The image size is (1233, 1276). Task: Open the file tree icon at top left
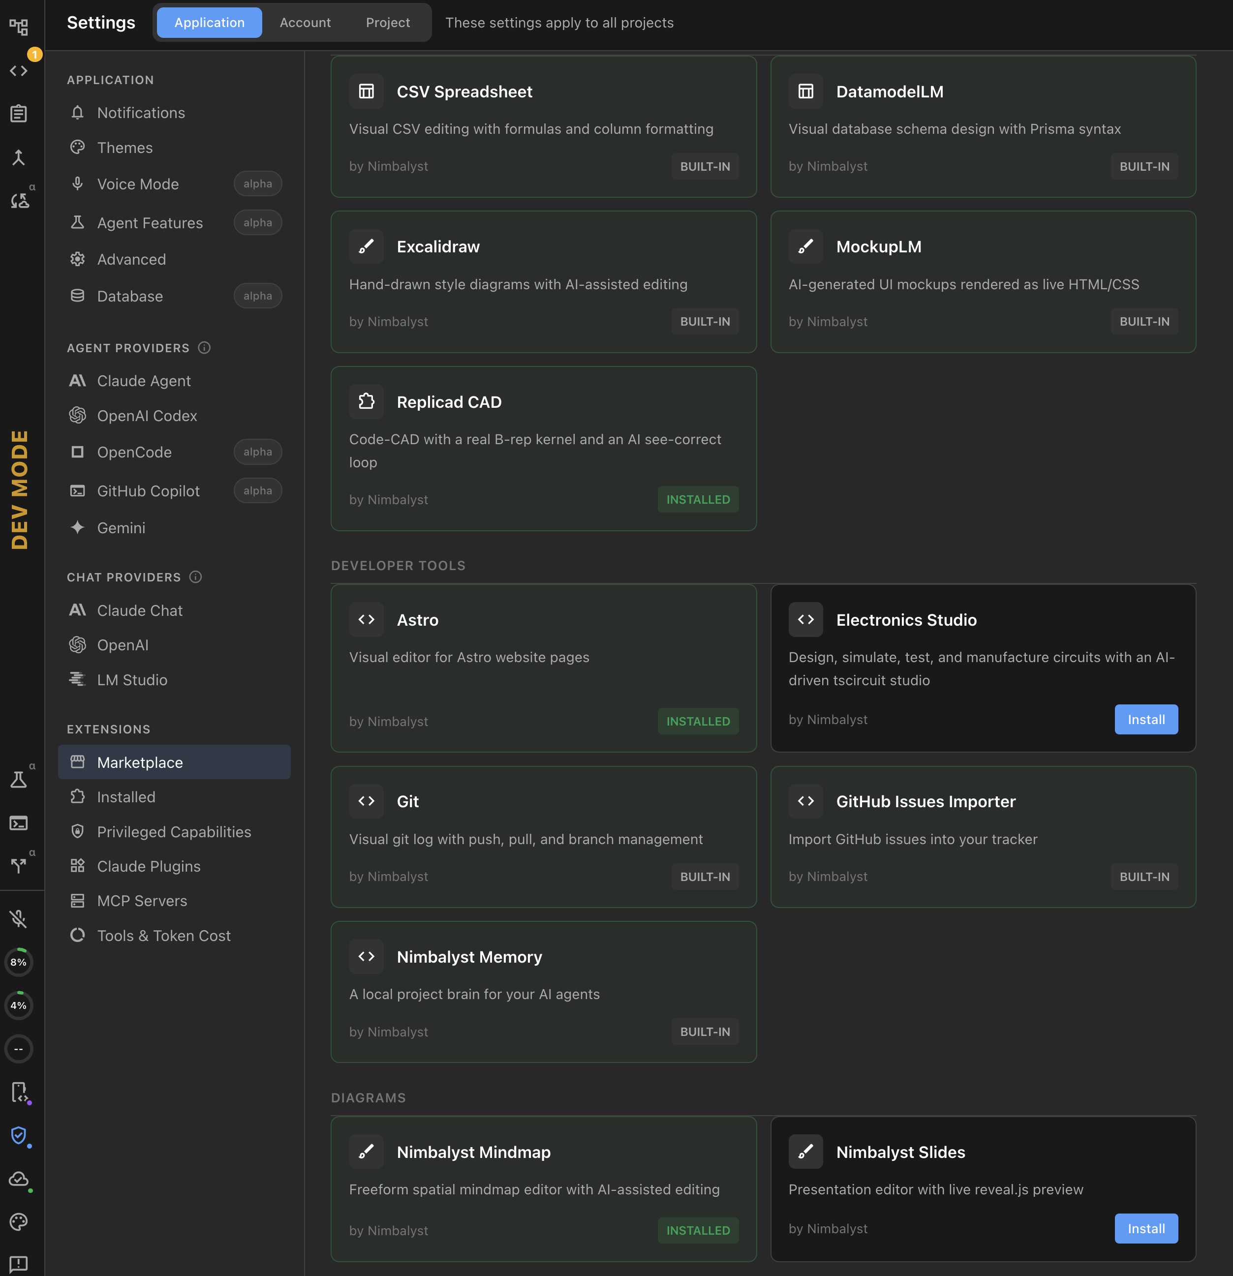pyautogui.click(x=19, y=27)
